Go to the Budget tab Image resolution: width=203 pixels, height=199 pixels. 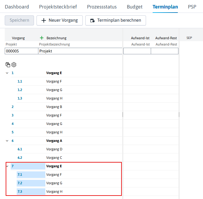pyautogui.click(x=134, y=7)
